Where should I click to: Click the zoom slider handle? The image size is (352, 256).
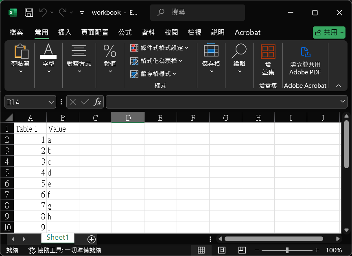pos(287,250)
